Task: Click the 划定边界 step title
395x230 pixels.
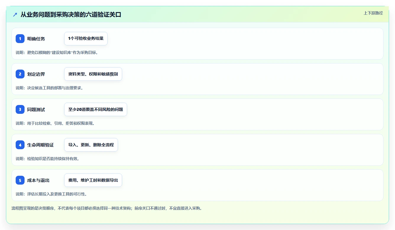Action: [36, 74]
